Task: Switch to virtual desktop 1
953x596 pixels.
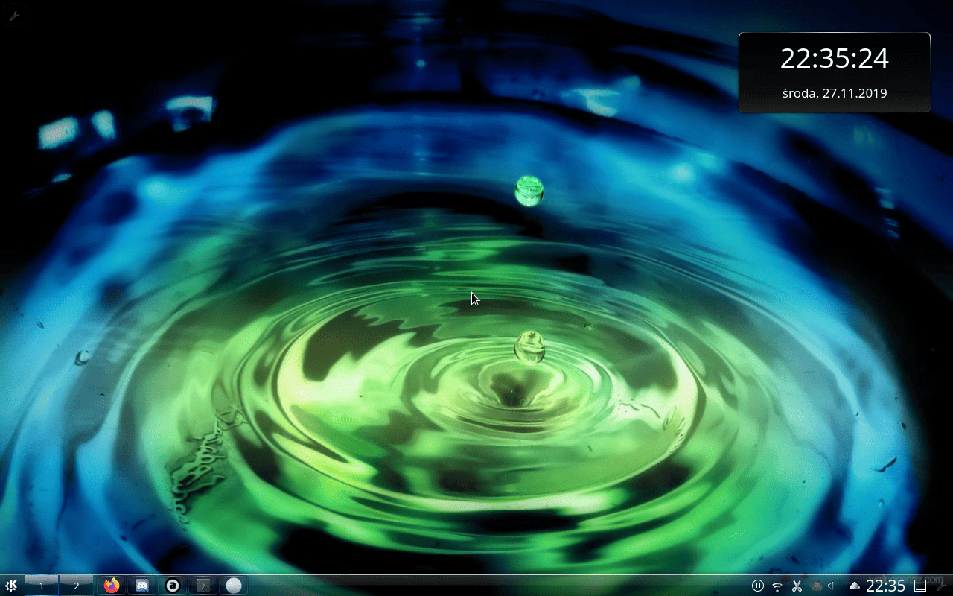Action: pyautogui.click(x=42, y=586)
